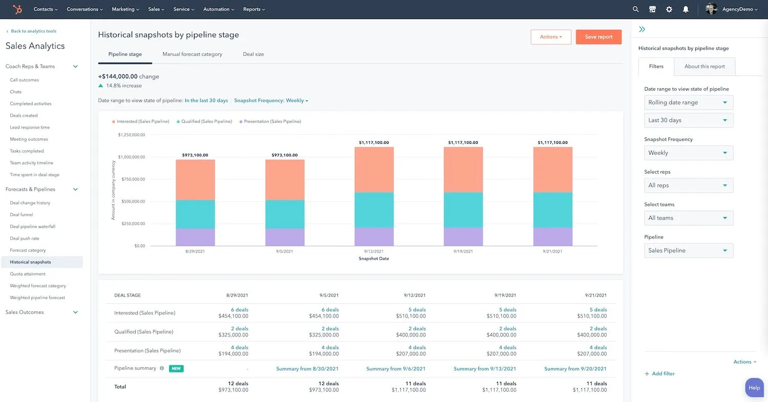768x402 pixels.
Task: Click the info icon beside Pipeline summary
Action: point(162,368)
